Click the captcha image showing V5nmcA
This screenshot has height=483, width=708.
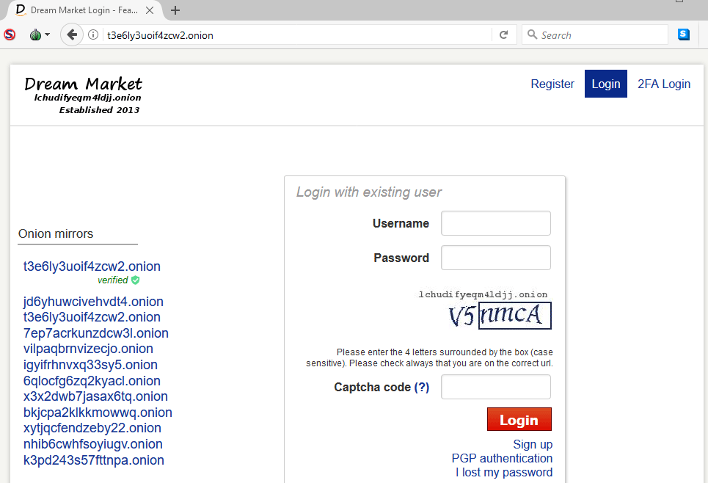click(500, 316)
